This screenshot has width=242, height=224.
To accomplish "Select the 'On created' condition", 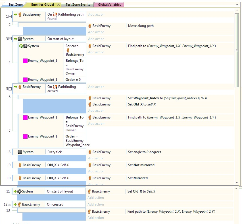I will [55, 204].
